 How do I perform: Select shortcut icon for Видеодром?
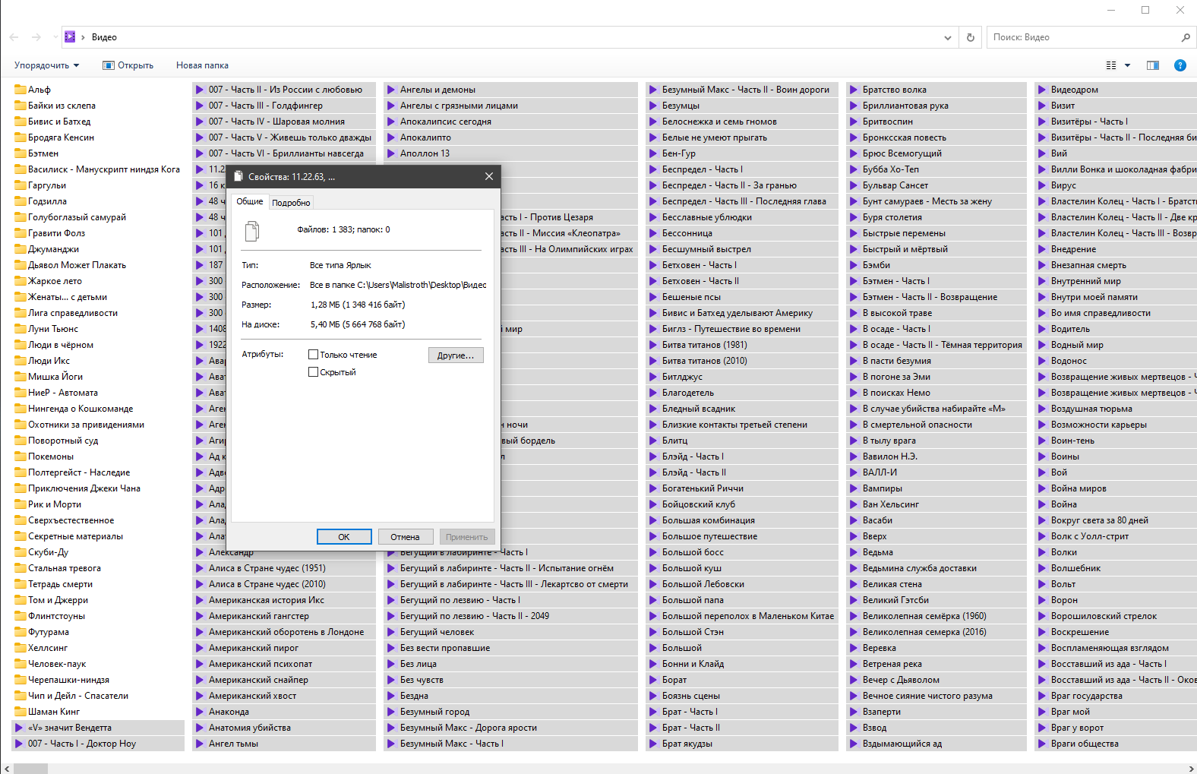pyautogui.click(x=1042, y=90)
